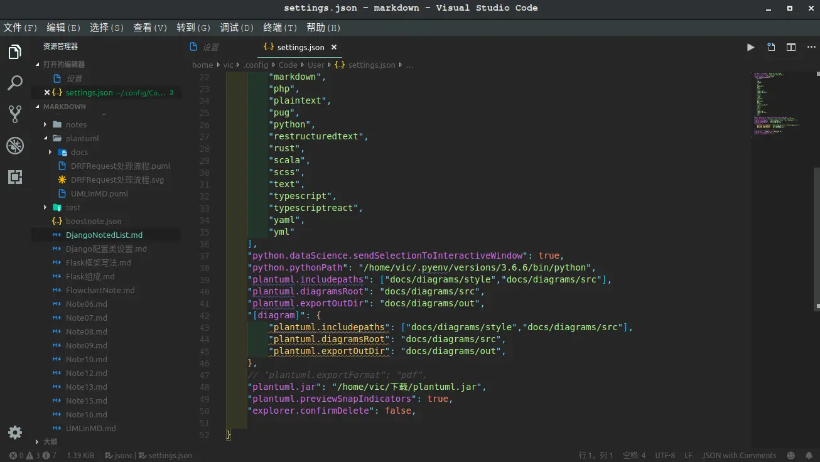Click UTF-8 encoding in the status bar
The image size is (820, 462).
coord(666,456)
